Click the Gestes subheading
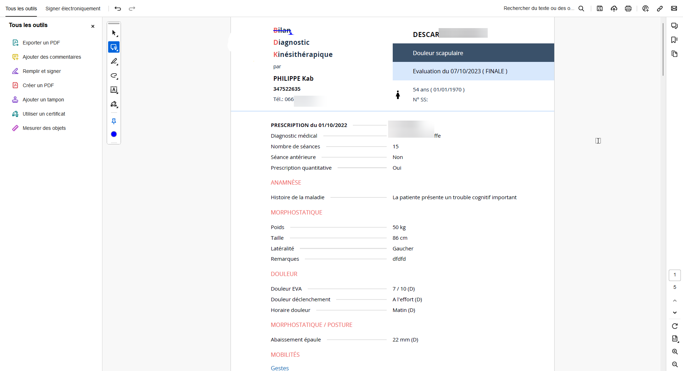 [x=280, y=368]
